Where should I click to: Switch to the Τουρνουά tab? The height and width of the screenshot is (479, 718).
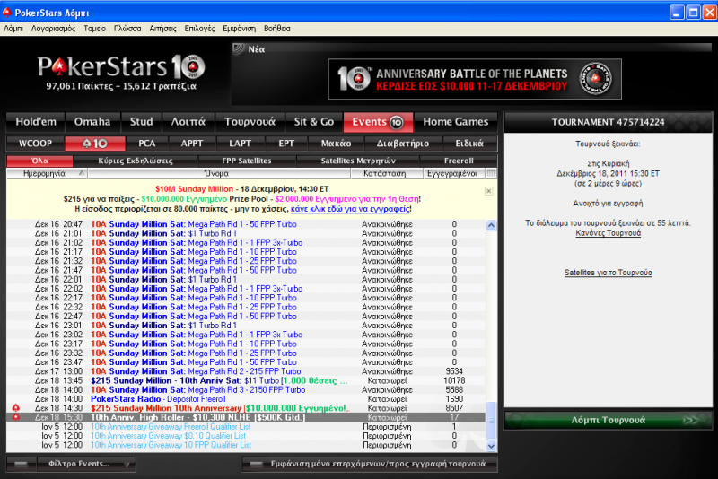[250, 122]
